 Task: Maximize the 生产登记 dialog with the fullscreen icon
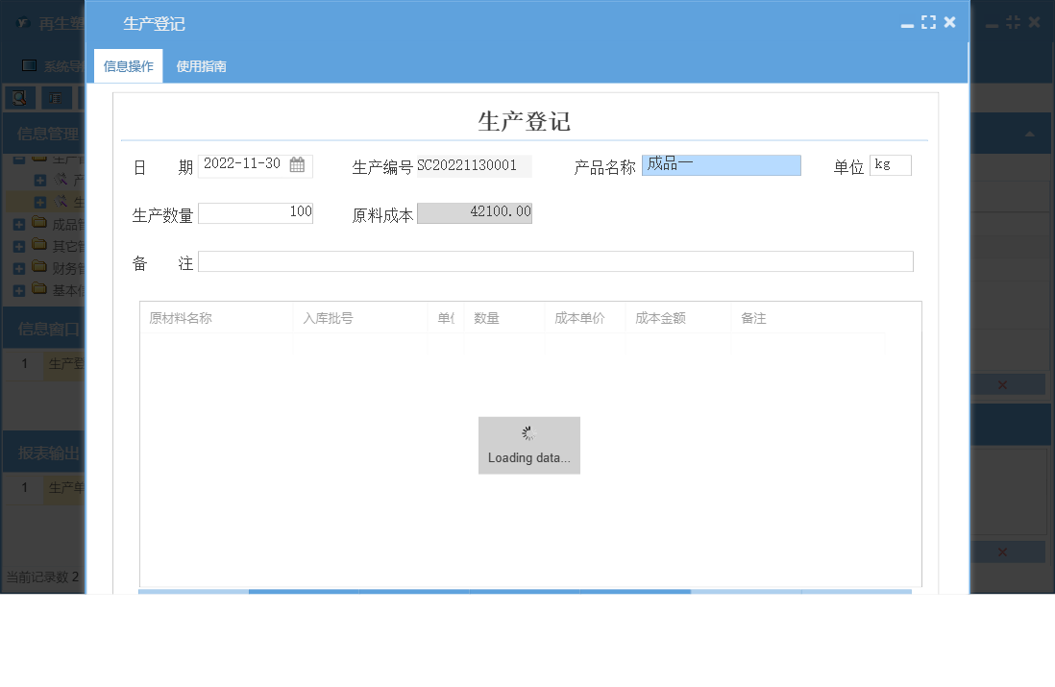tap(928, 21)
